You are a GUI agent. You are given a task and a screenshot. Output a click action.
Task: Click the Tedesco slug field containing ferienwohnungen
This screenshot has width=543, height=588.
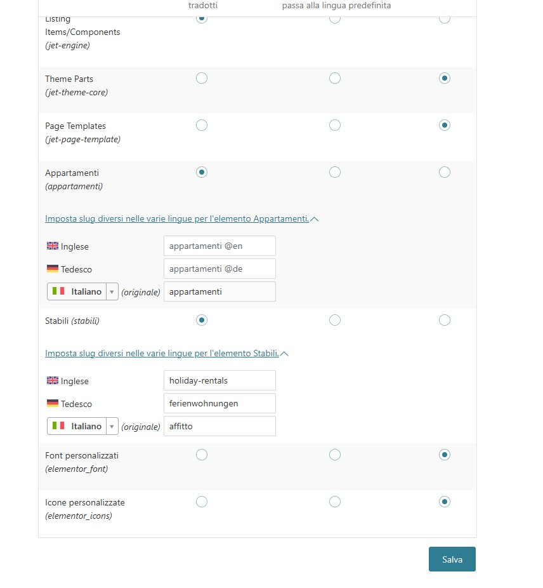tap(219, 403)
